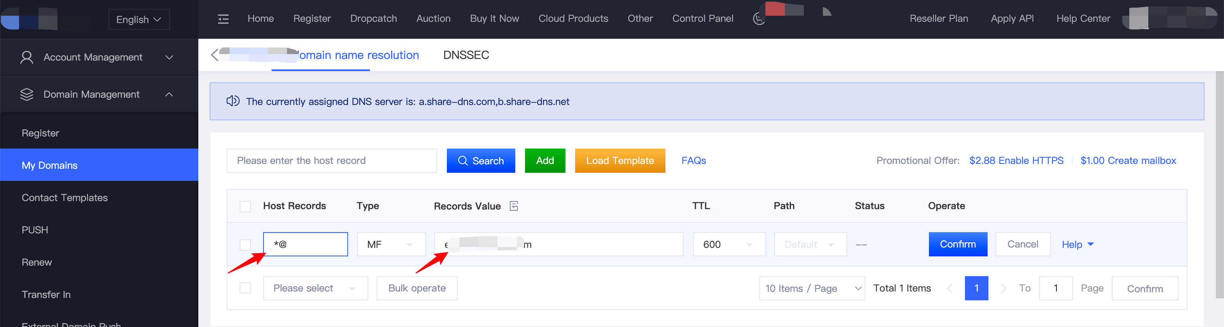Go back with the left chevron arrow

215,55
